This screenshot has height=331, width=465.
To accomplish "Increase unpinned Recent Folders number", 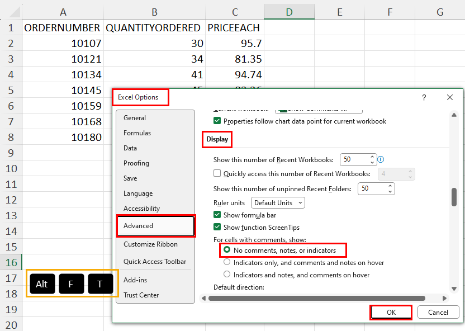I will (390, 186).
